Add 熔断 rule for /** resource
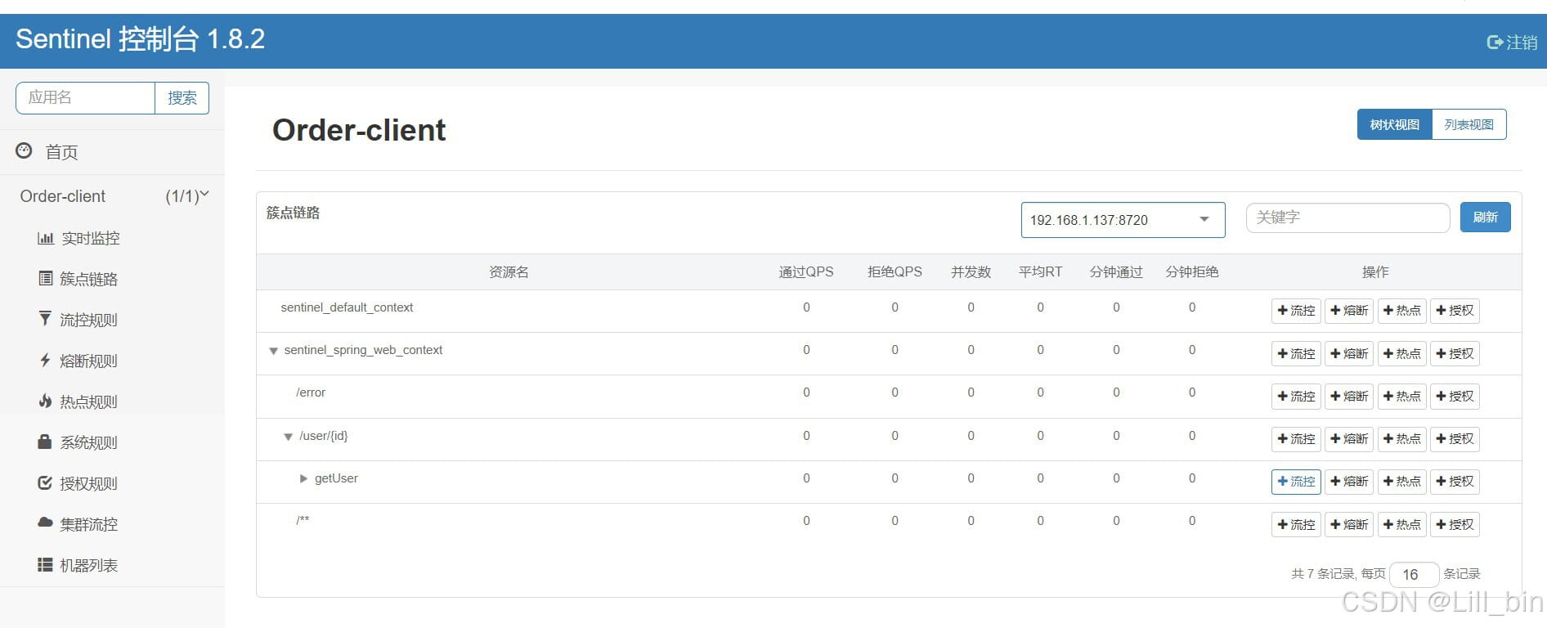1547x628 pixels. pos(1349,525)
